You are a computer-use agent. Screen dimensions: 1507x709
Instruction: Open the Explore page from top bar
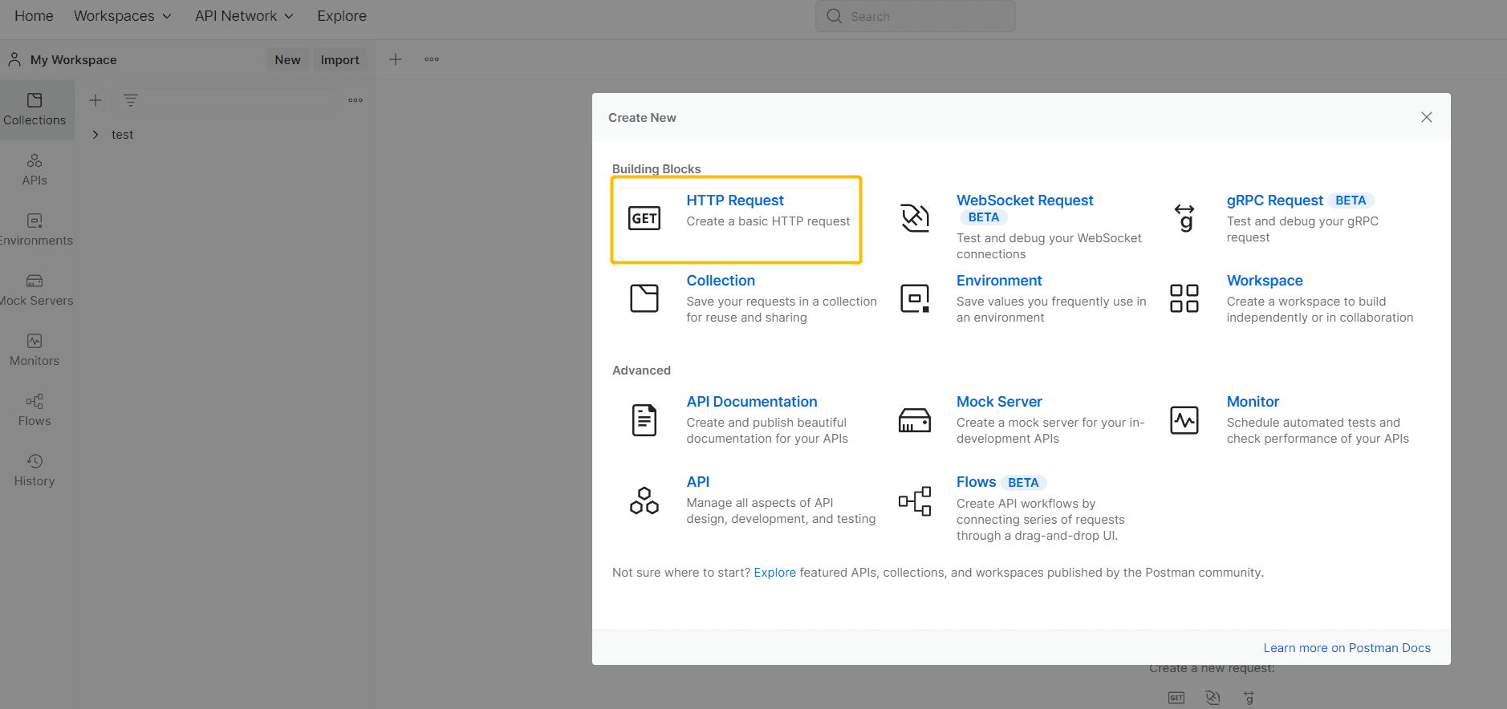click(x=342, y=16)
